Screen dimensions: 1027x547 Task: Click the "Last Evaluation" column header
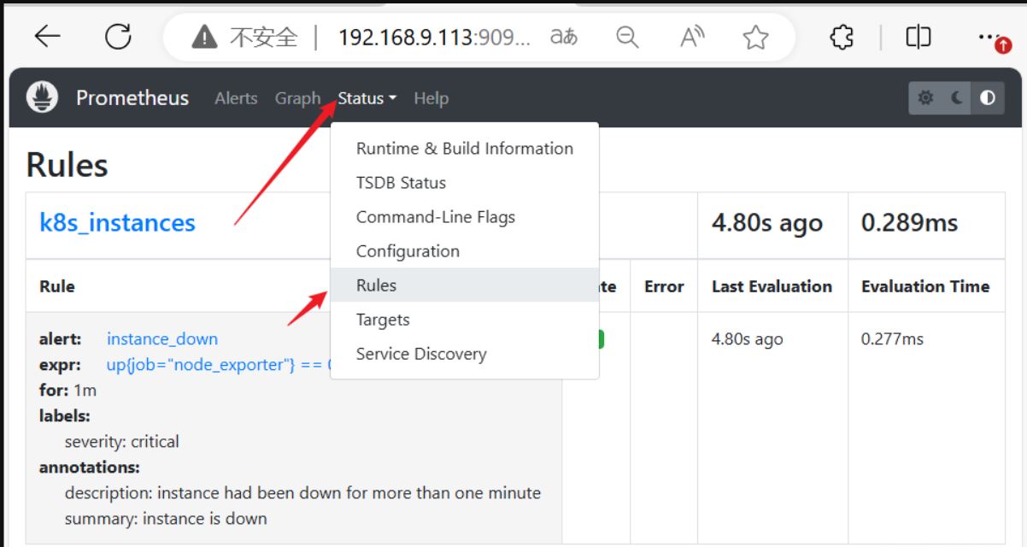pyautogui.click(x=772, y=286)
